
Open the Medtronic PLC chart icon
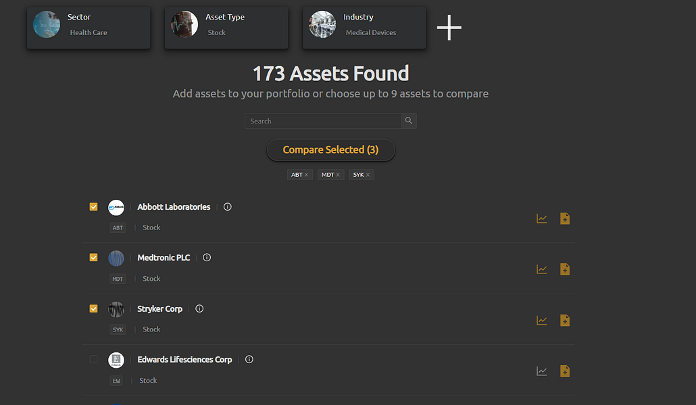541,269
